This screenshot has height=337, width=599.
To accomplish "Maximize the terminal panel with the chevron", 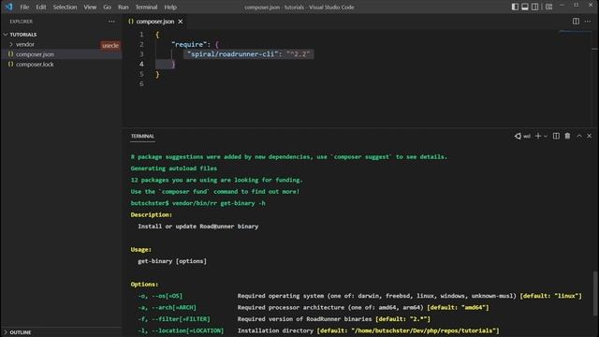I will point(579,136).
